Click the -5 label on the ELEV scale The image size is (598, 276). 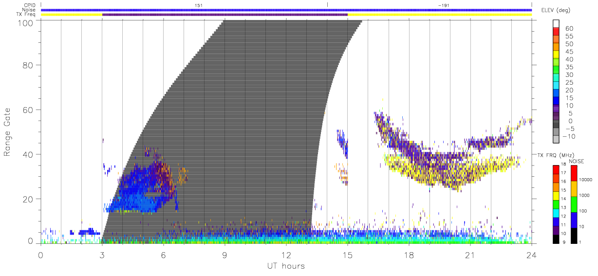point(569,129)
